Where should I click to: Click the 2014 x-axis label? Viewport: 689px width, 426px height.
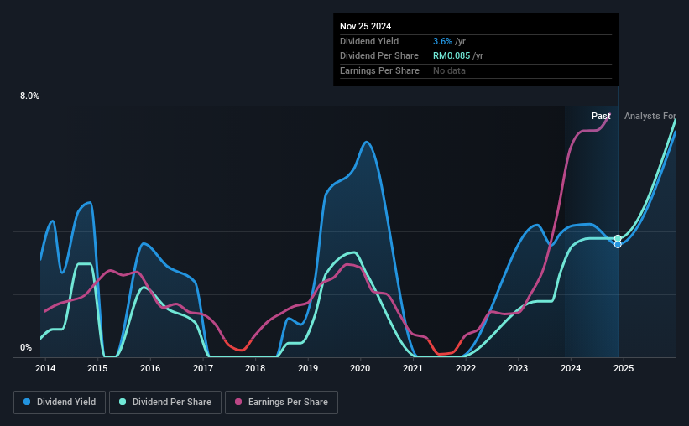click(x=45, y=368)
